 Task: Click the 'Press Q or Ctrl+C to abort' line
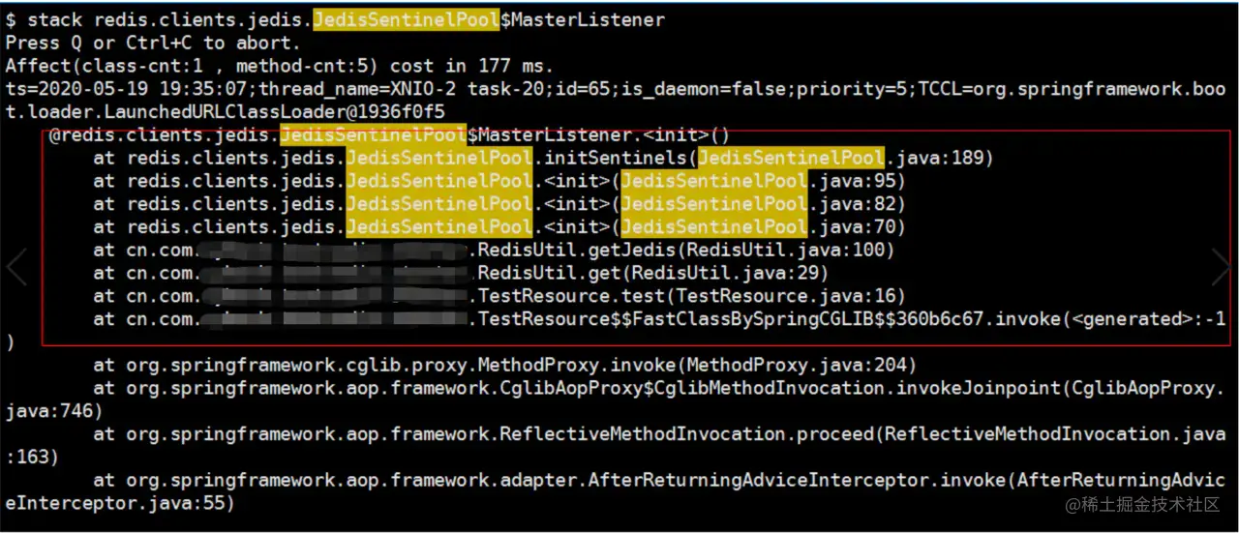tap(153, 43)
